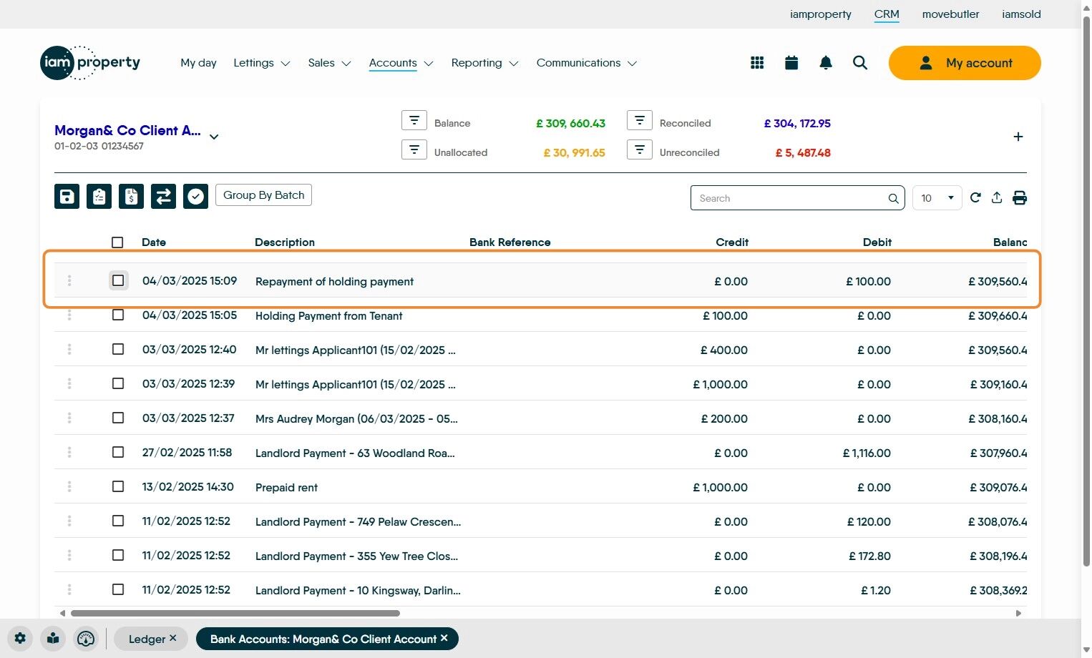This screenshot has width=1092, height=658.
Task: Click the transfer arrows toolbar icon
Action: pos(163,196)
